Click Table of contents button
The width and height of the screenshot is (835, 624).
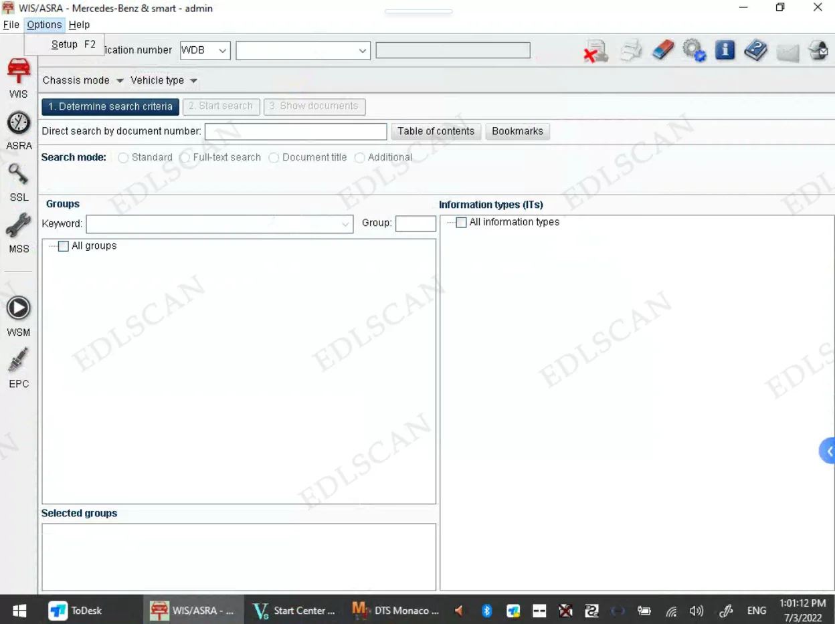436,131
